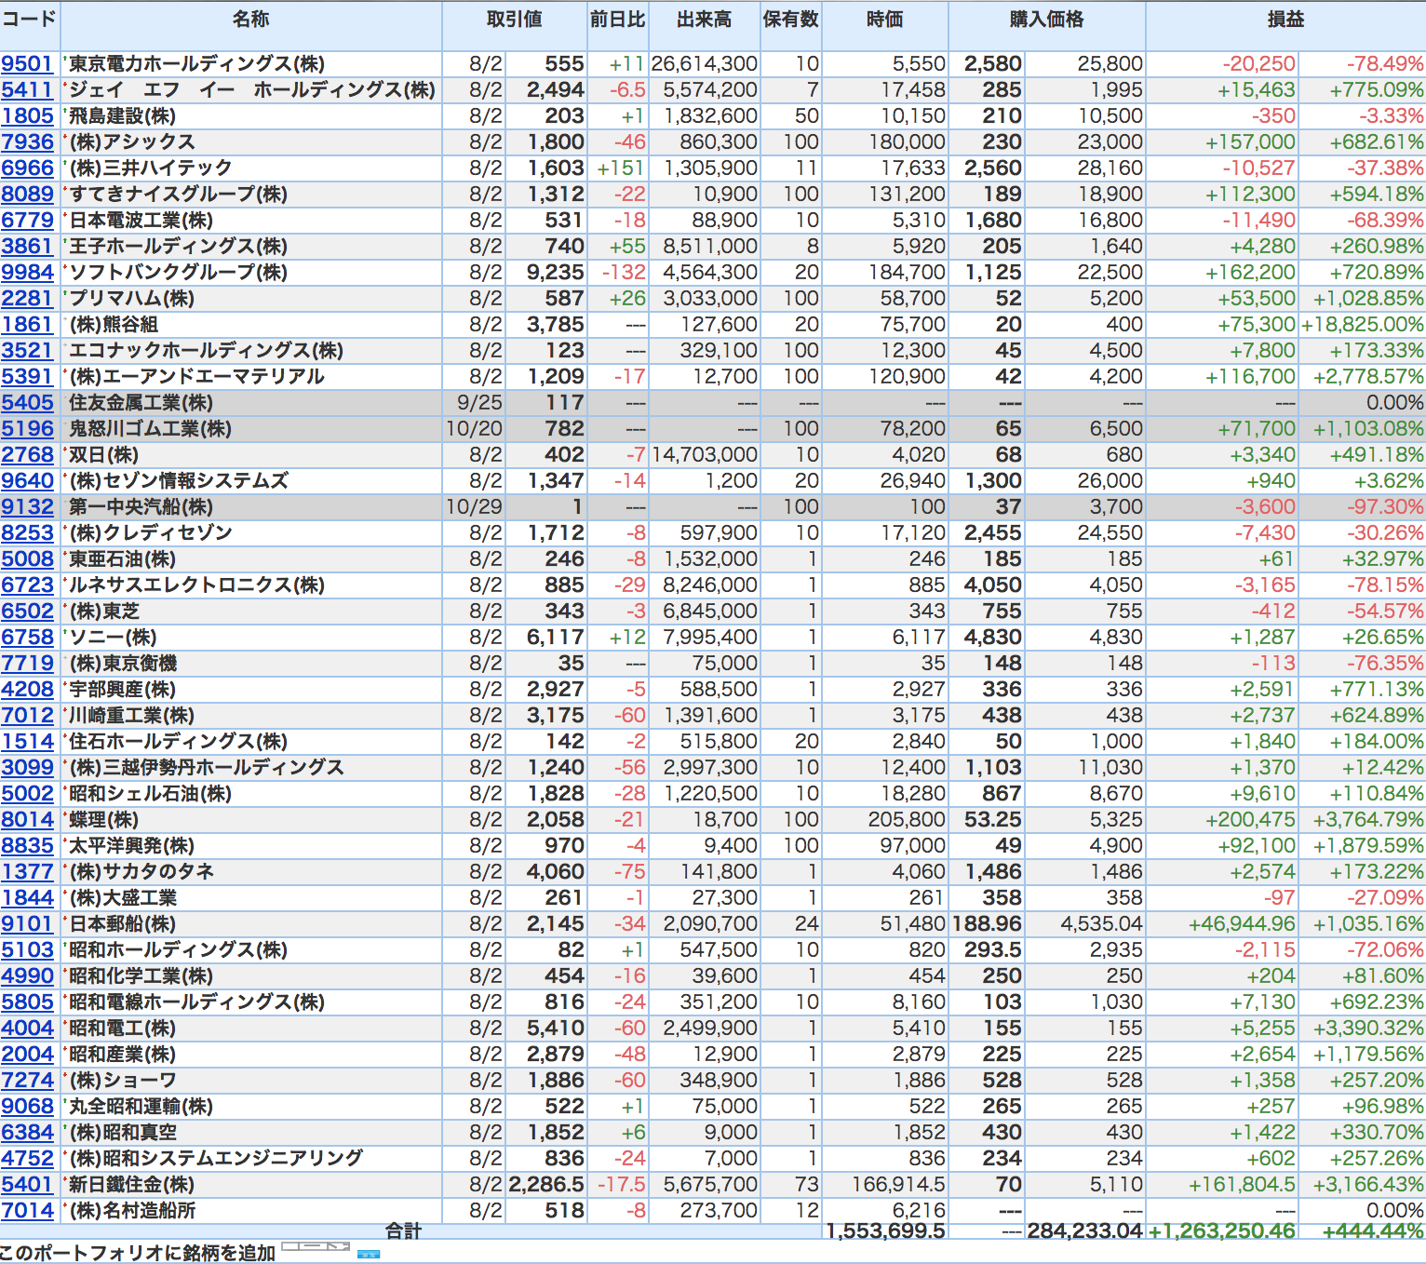Screen dimensions: 1426x1264
Task: Click the name (株)名村造船所
Action: point(132,1210)
